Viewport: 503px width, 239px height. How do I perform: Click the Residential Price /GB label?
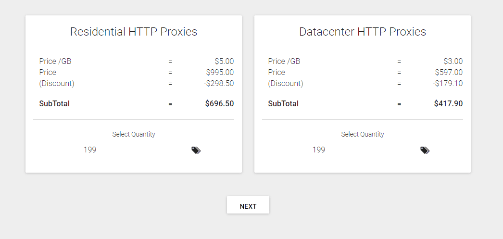55,61
